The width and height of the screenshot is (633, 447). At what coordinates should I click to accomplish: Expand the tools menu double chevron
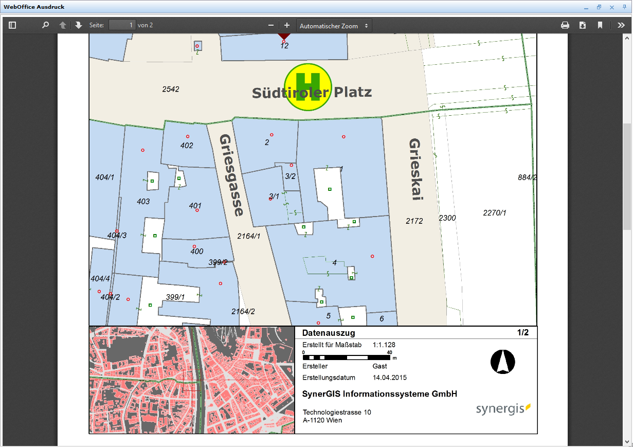click(621, 25)
